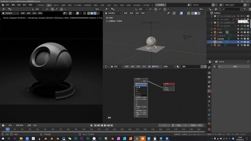Open the 渲染 (Render) menu
Viewport: 251px width, 141px height.
click(19, 5)
